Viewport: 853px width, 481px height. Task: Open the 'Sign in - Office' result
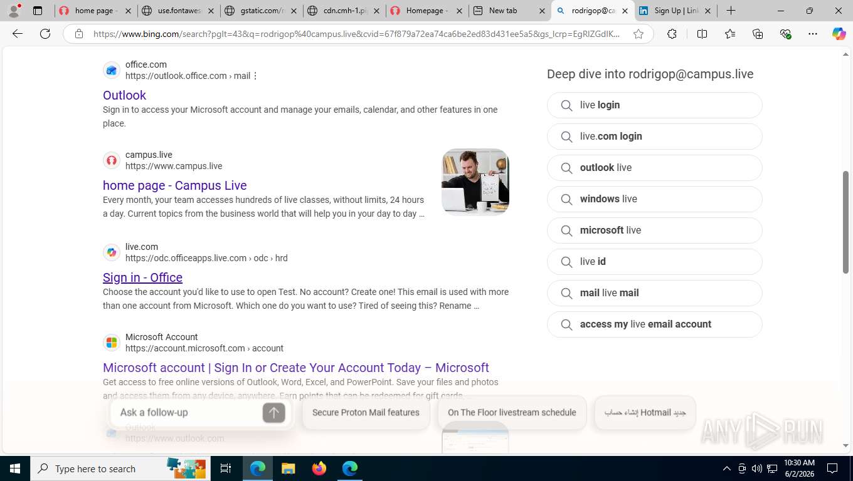[142, 277]
